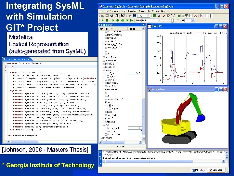Open Print Preview magnifier icon
234x176 pixels.
click(111, 16)
